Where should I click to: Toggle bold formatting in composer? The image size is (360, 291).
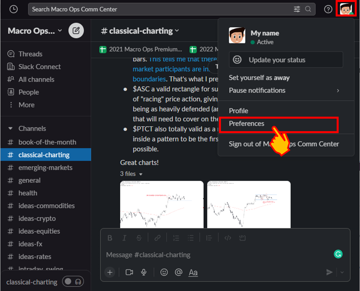(110, 238)
